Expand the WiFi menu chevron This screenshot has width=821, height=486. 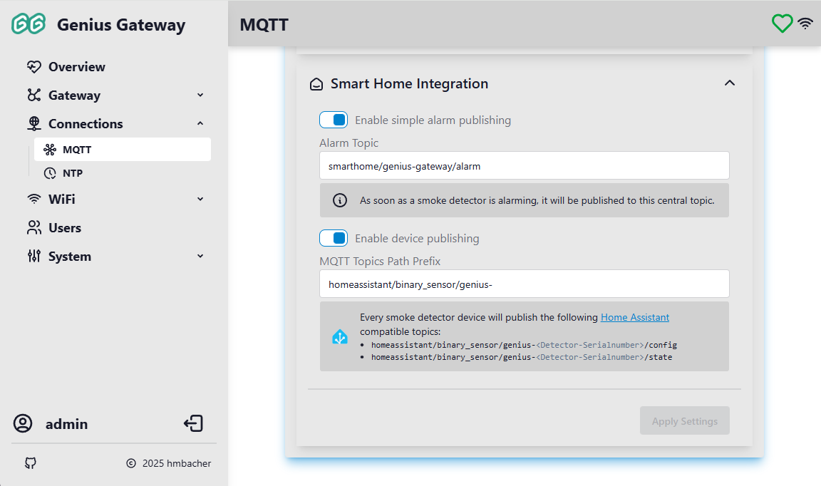(x=200, y=200)
